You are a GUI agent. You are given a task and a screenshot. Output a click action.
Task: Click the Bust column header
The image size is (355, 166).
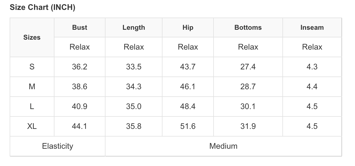pyautogui.click(x=80, y=27)
